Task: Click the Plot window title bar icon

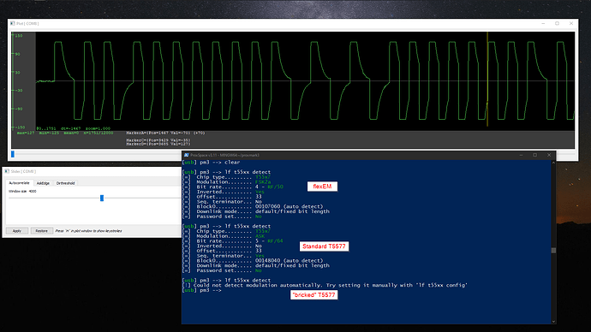Action: (13, 23)
